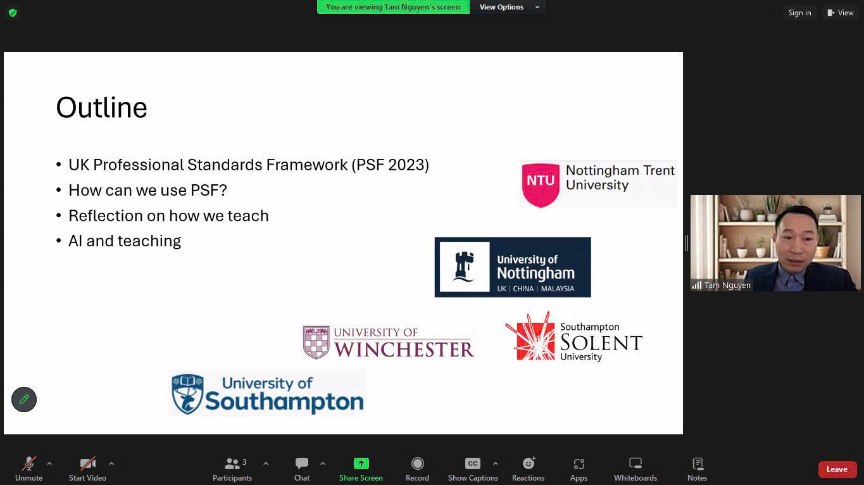
Task: Expand video options caret next to Start Video
Action: (x=111, y=463)
